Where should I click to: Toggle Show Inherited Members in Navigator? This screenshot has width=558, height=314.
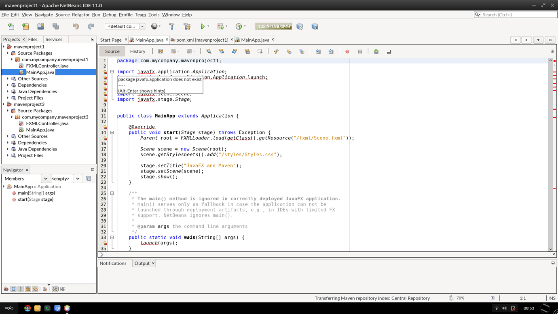[6, 289]
